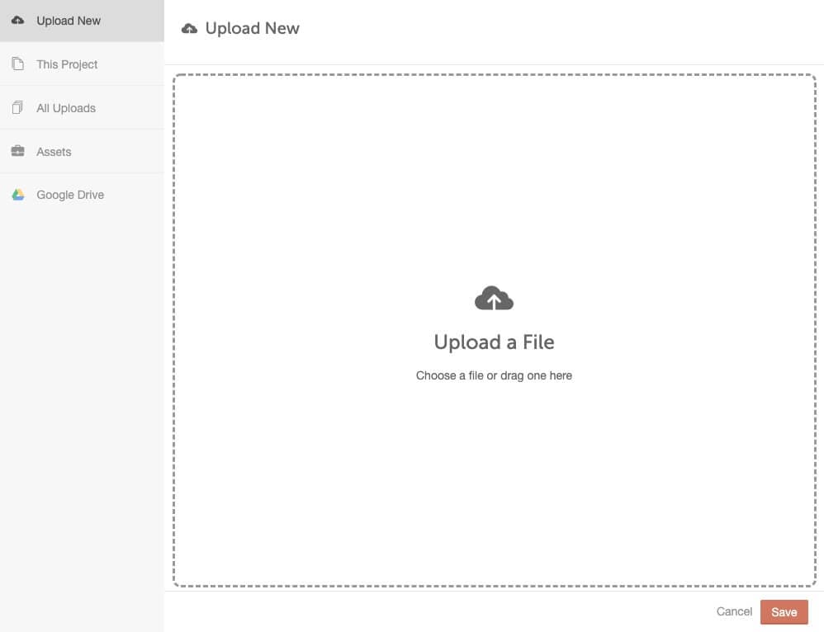Image resolution: width=824 pixels, height=632 pixels.
Task: Click the large cloud upload icon in drop zone
Action: [x=494, y=299]
